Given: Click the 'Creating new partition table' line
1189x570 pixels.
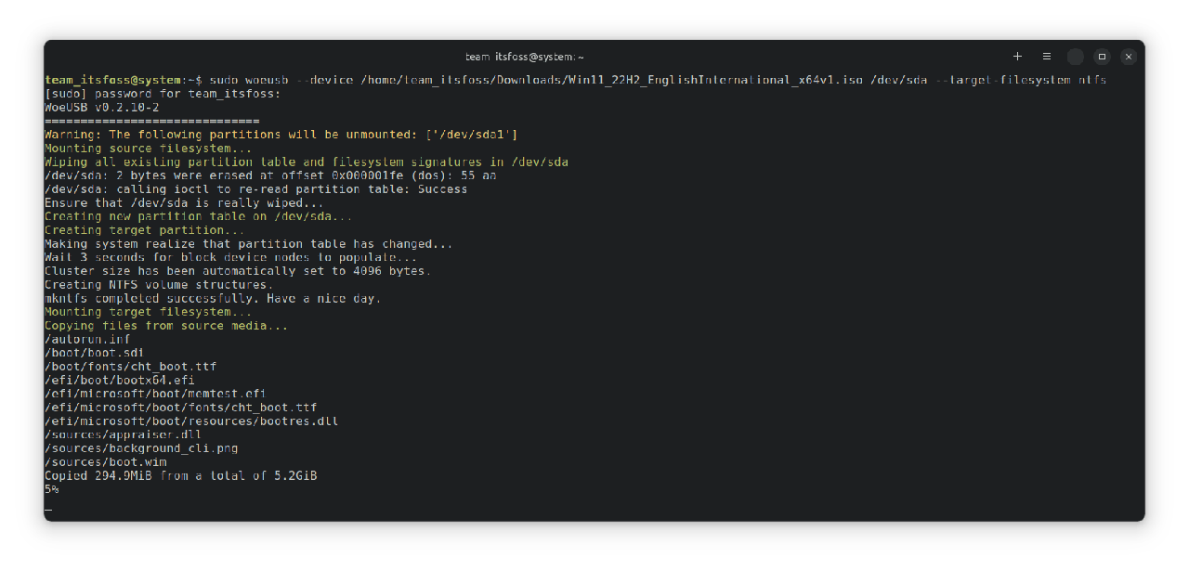Looking at the screenshot, I should 198,216.
